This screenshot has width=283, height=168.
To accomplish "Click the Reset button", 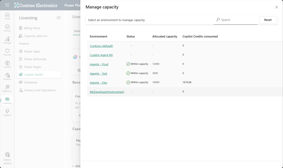I will [268, 20].
